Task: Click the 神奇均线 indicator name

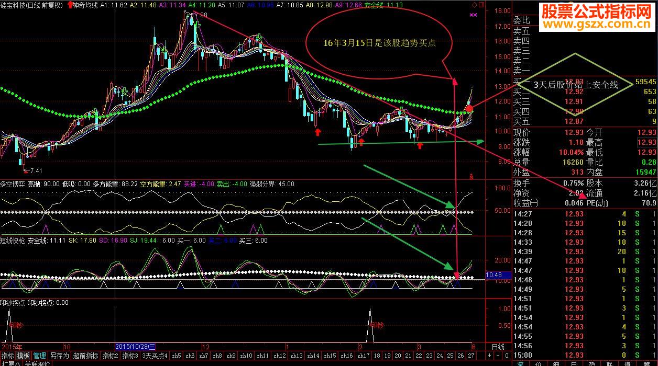Action: [x=85, y=5]
